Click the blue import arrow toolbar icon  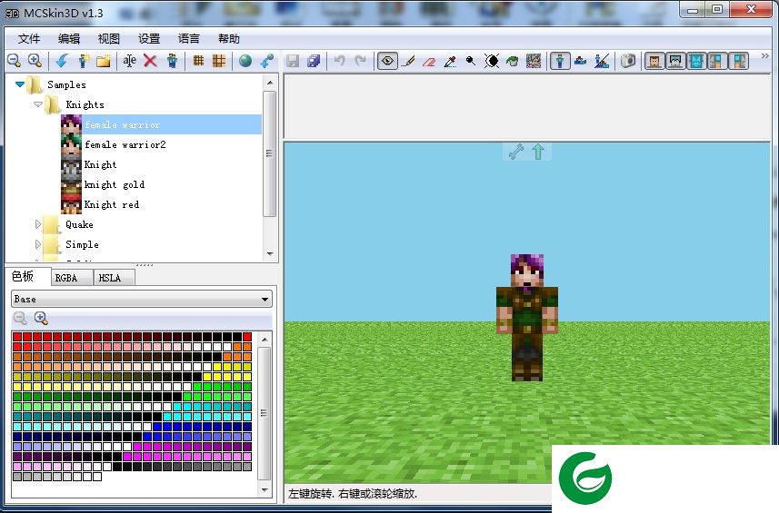[62, 61]
